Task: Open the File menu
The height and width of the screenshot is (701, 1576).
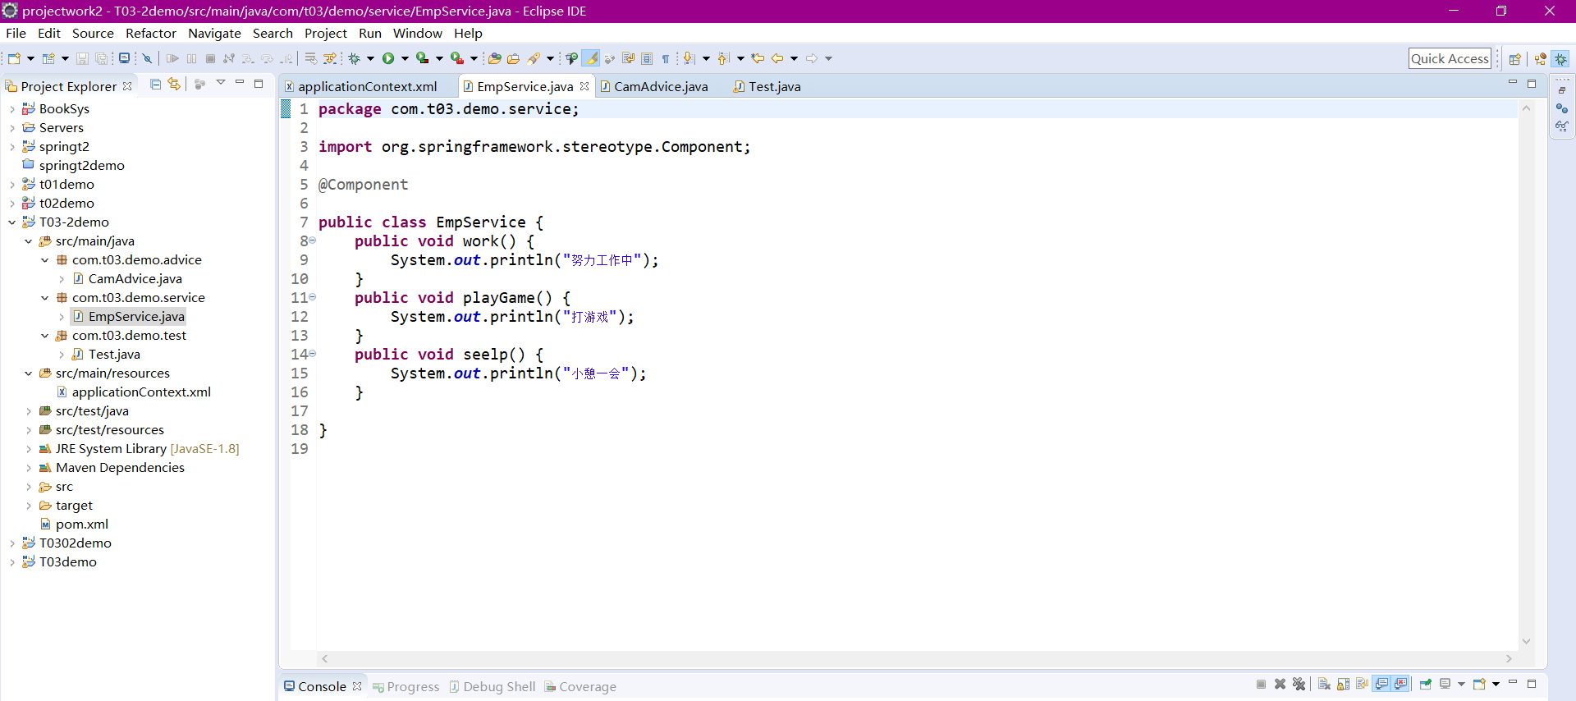Action: coord(16,33)
